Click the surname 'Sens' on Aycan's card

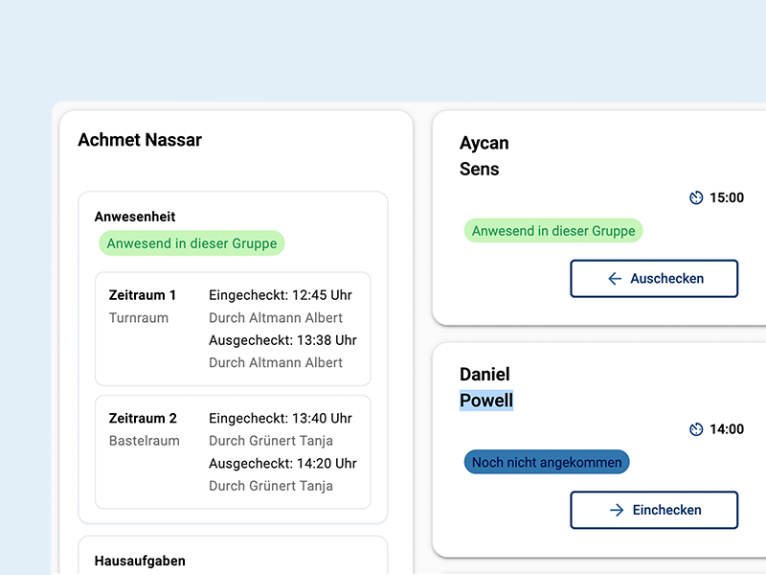tap(480, 170)
